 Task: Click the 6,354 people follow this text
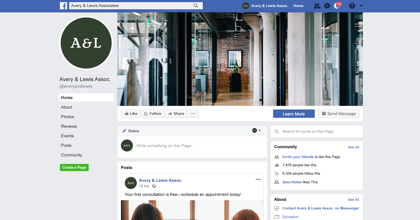[301, 174]
